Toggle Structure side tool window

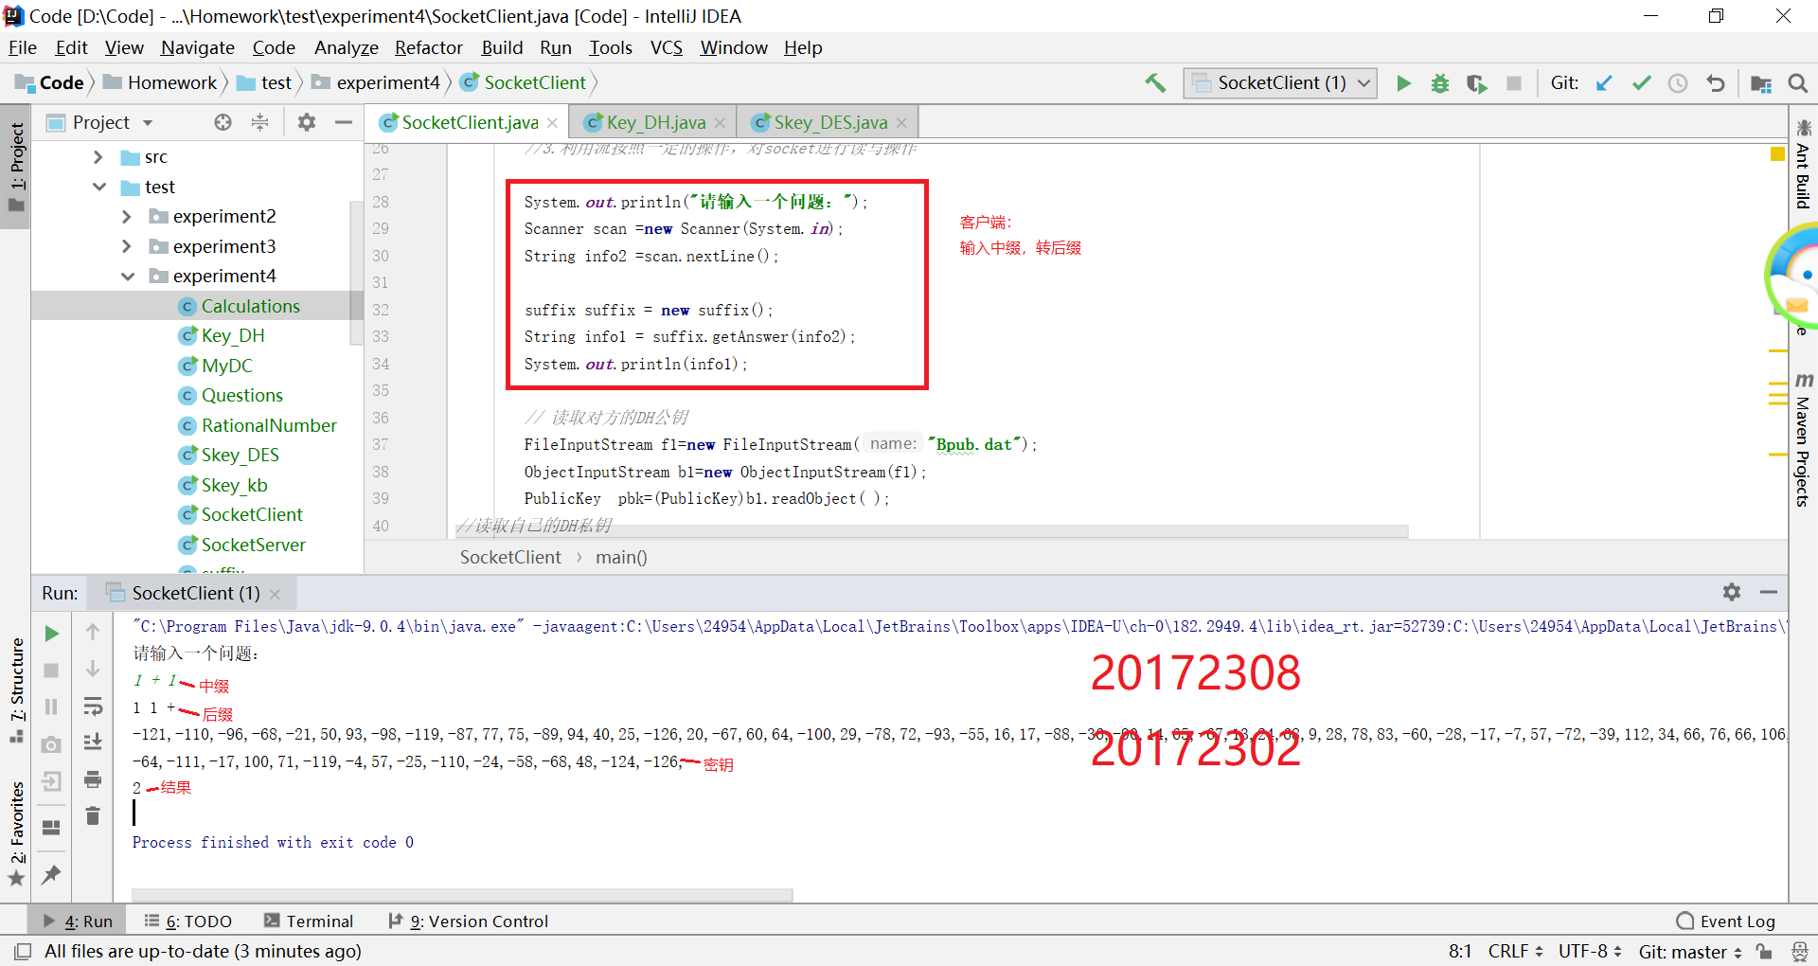coord(16,690)
